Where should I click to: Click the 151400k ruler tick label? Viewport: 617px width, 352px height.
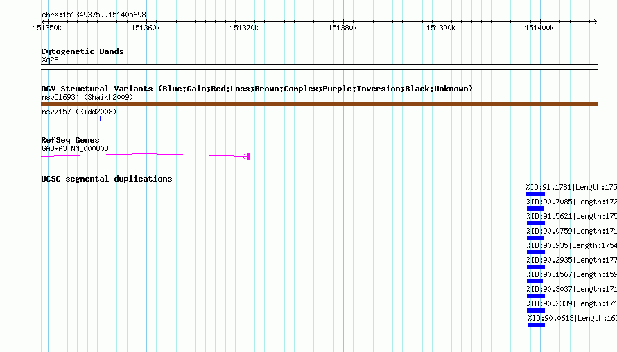tap(539, 28)
